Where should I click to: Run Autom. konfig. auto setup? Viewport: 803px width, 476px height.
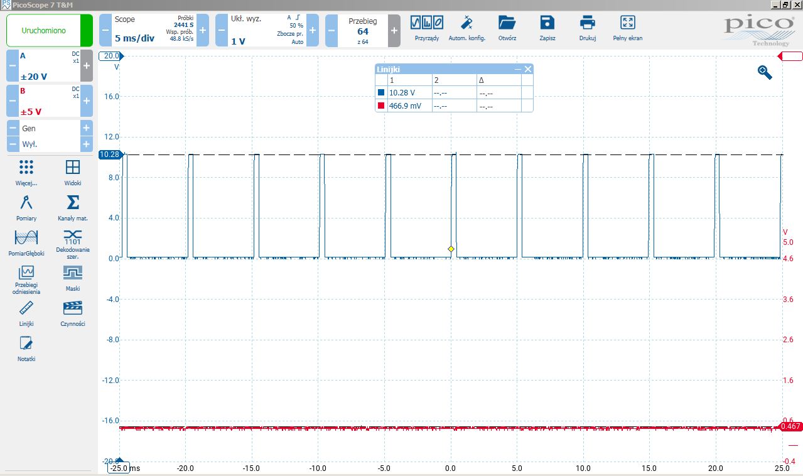pos(466,29)
